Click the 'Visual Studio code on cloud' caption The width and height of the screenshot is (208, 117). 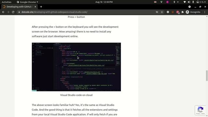pyautogui.click(x=76, y=95)
